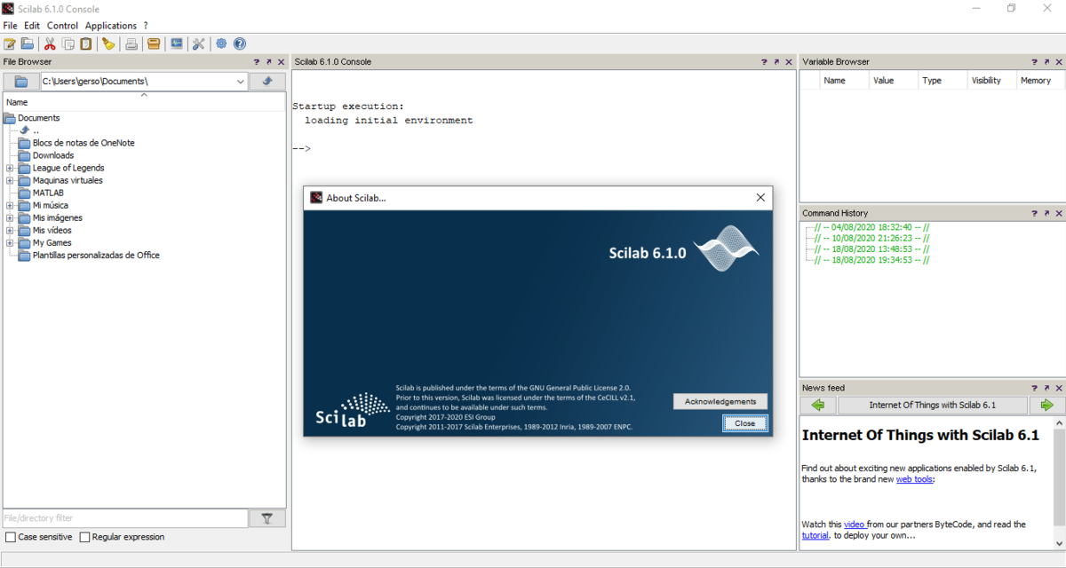The width and height of the screenshot is (1066, 568).
Task: Select history entry 10/08/2020 21:26:23
Action: tap(873, 238)
